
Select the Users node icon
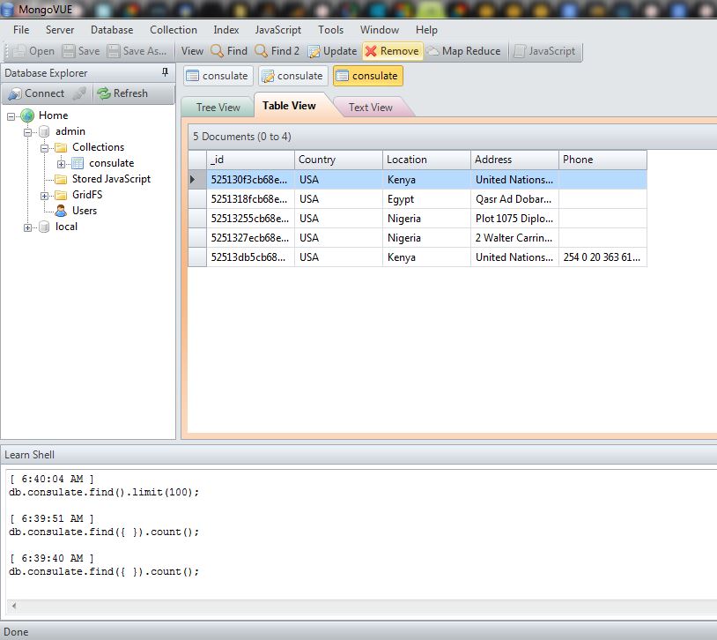[x=61, y=211]
